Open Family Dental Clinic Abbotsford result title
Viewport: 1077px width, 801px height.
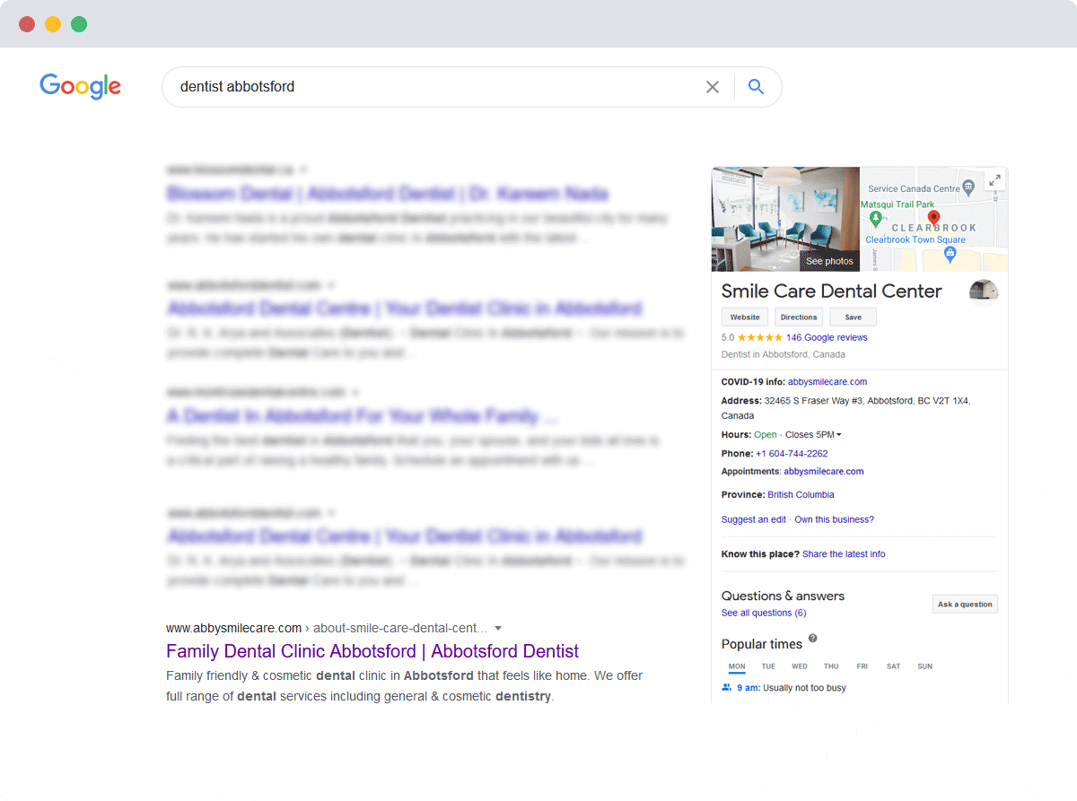(x=372, y=651)
